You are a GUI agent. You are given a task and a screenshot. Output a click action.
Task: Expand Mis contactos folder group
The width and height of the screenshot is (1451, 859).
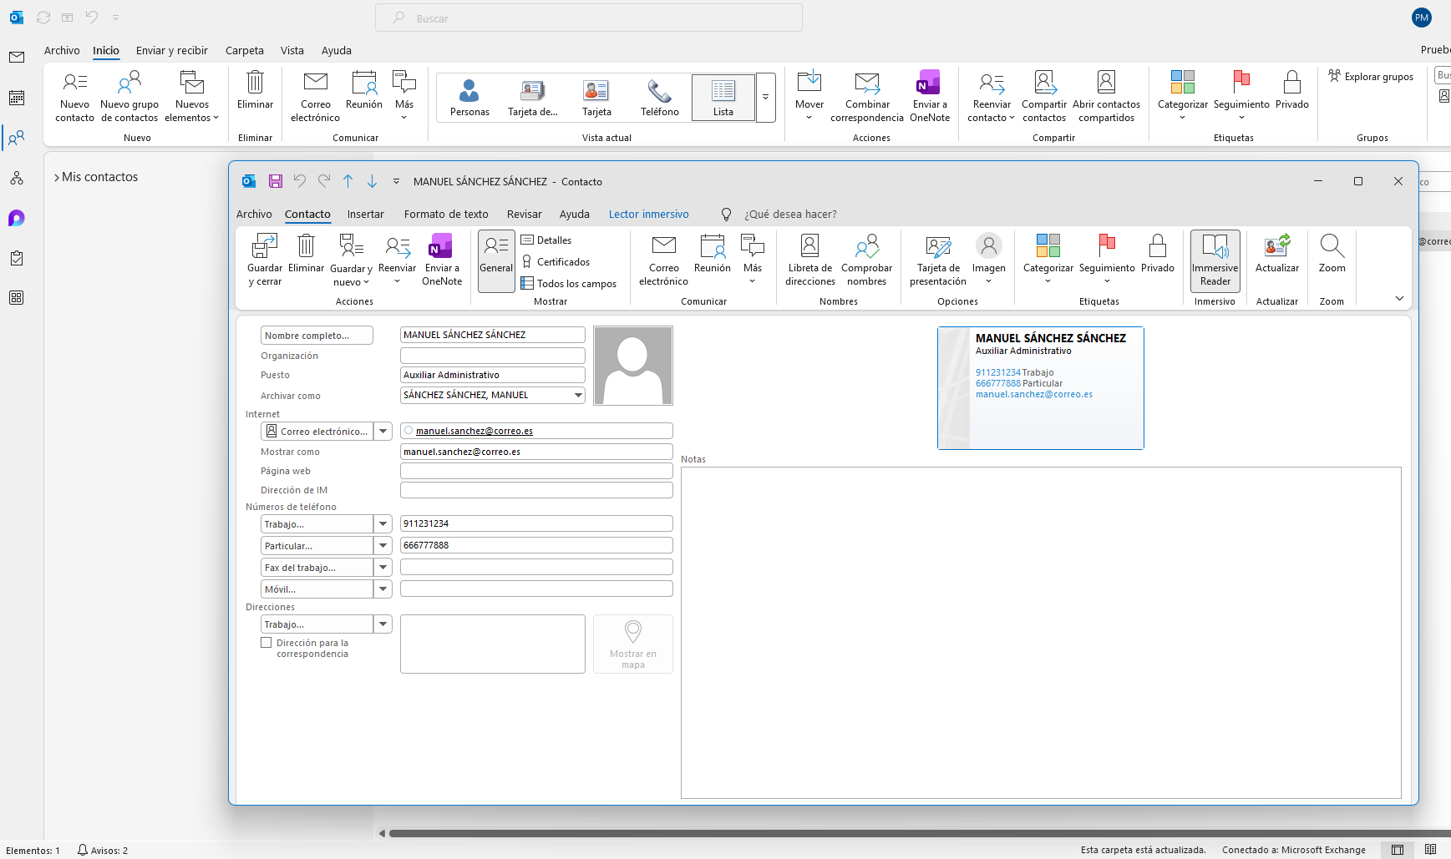[x=57, y=178]
